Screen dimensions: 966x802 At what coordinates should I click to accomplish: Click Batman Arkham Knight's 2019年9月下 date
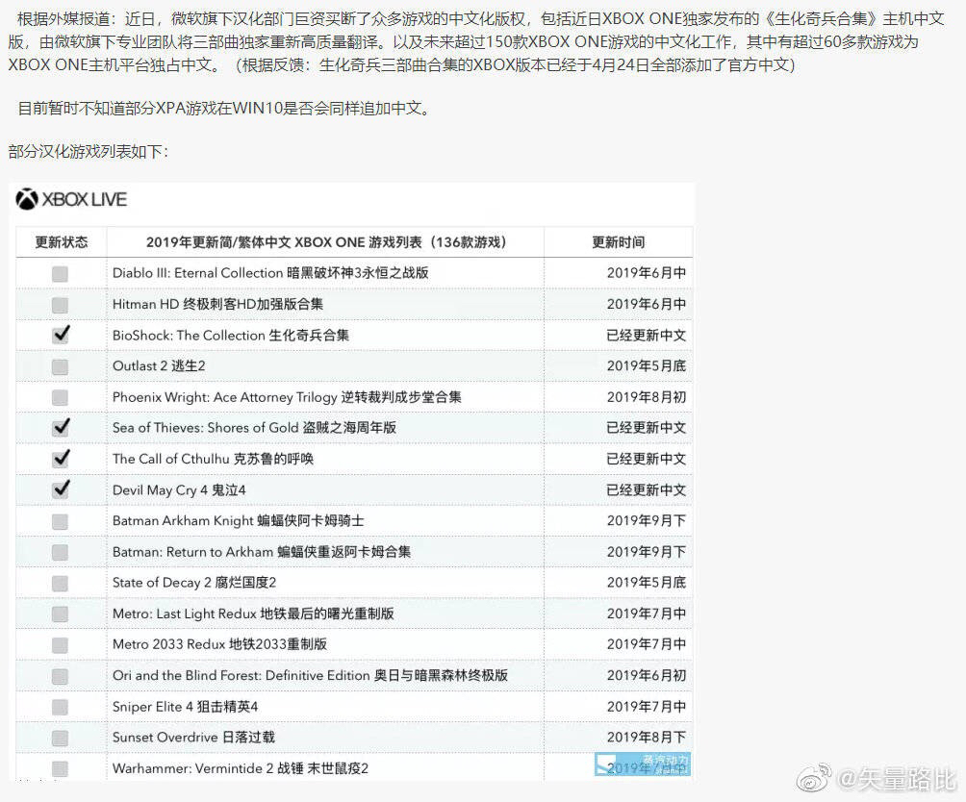click(647, 520)
